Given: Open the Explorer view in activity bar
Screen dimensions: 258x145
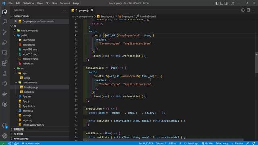Looking at the screenshot, I should 5,12.
